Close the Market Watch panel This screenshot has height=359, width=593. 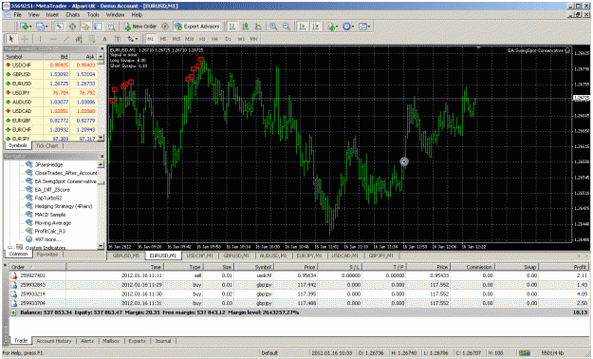pyautogui.click(x=102, y=48)
